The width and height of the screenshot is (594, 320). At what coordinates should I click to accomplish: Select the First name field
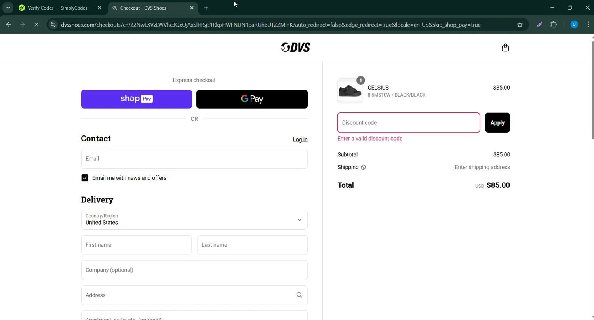[136, 245]
